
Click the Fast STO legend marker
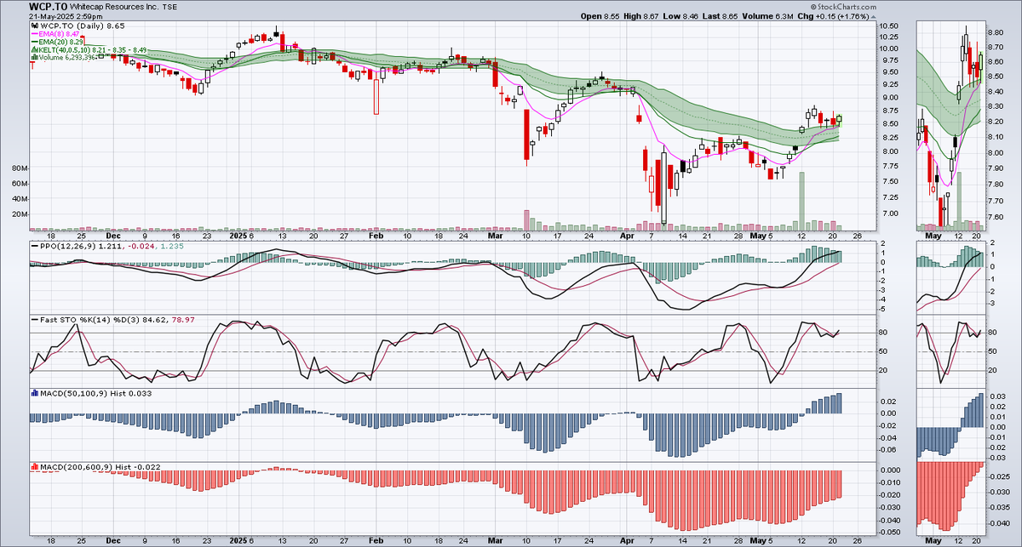33,320
